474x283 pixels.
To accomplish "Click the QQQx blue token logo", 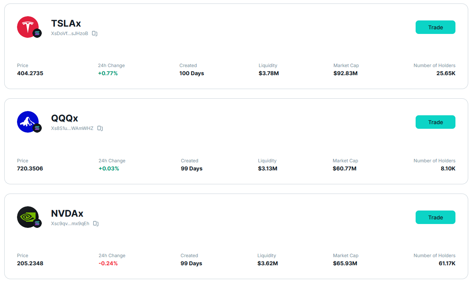I will [x=28, y=122].
